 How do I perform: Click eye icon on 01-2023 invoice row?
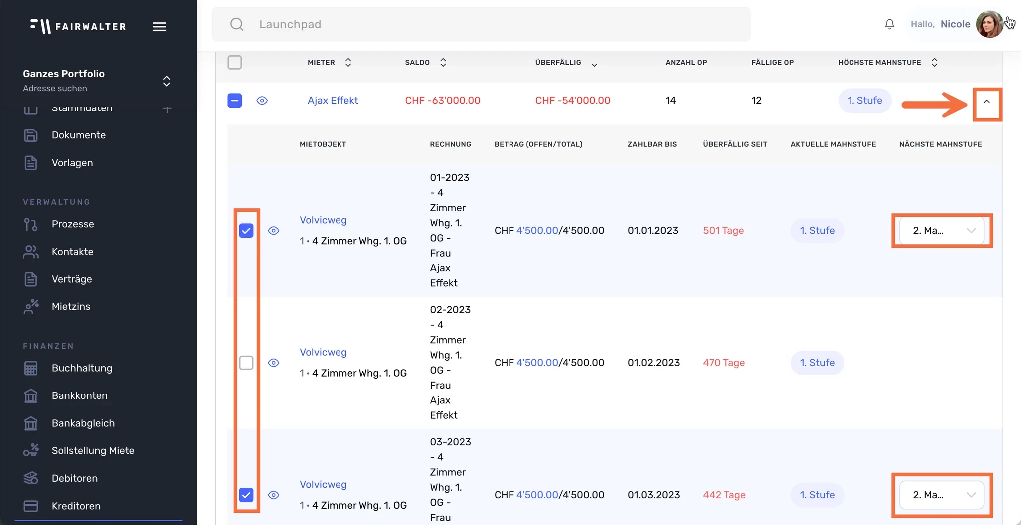click(x=274, y=231)
